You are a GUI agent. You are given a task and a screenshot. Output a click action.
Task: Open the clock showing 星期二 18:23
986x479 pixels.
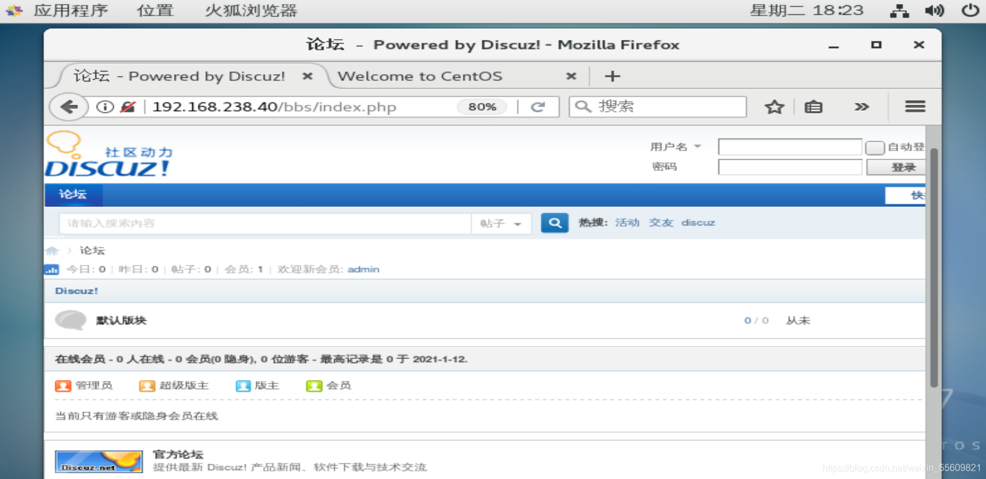coord(807,11)
